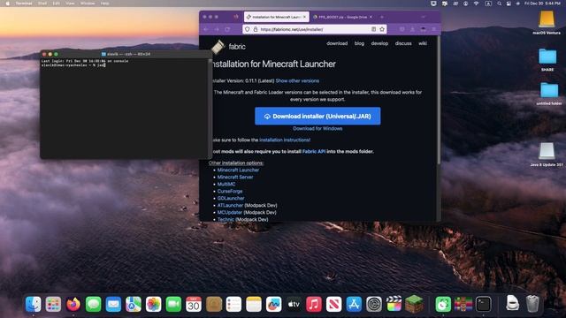The image size is (566, 318).
Task: Open the wiki nav item
Action: click(x=423, y=43)
